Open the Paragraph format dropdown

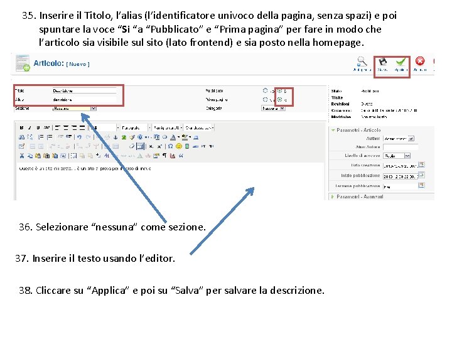tap(136, 127)
